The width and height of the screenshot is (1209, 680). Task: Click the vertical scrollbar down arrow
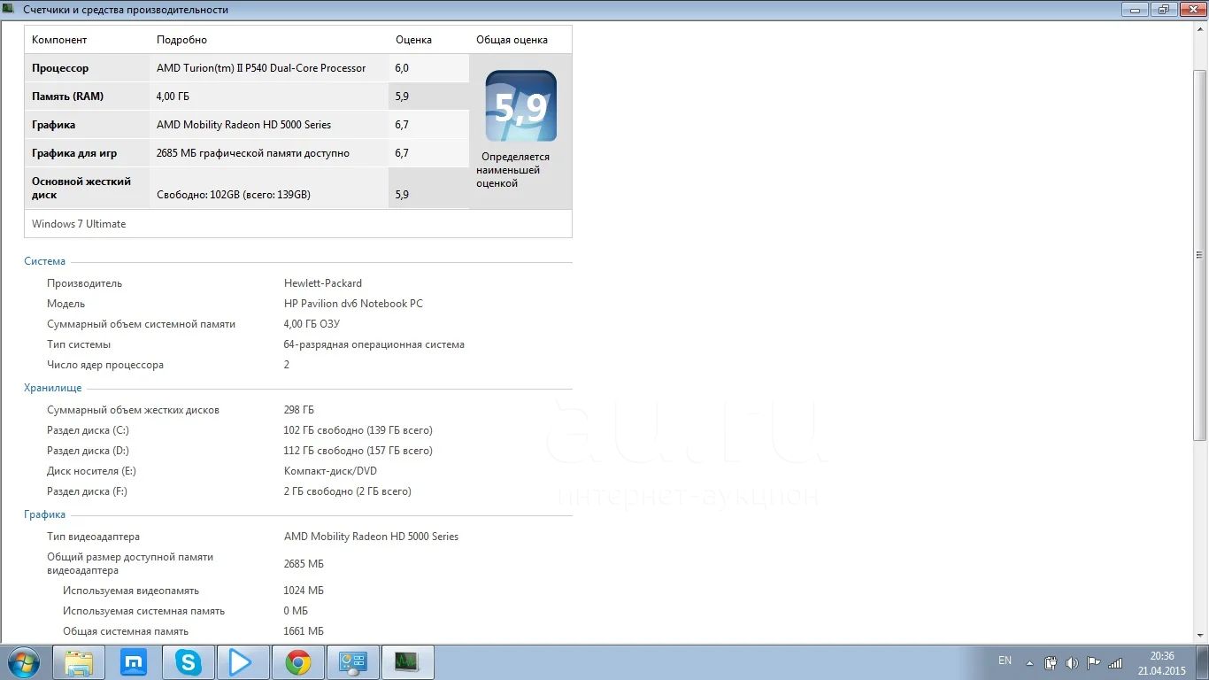coord(1200,636)
